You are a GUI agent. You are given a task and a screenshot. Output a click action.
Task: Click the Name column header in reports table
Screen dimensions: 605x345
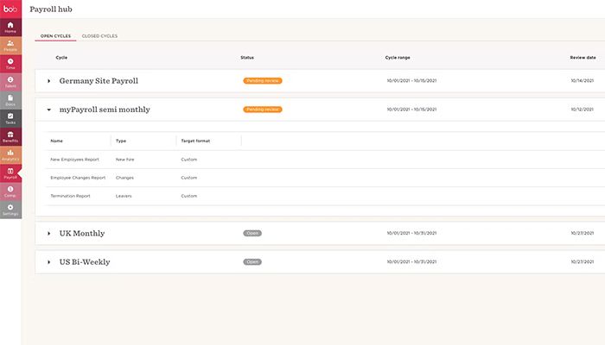[x=56, y=141]
